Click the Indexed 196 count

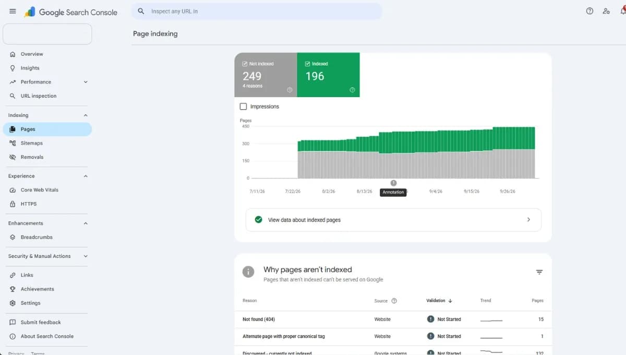pyautogui.click(x=315, y=76)
